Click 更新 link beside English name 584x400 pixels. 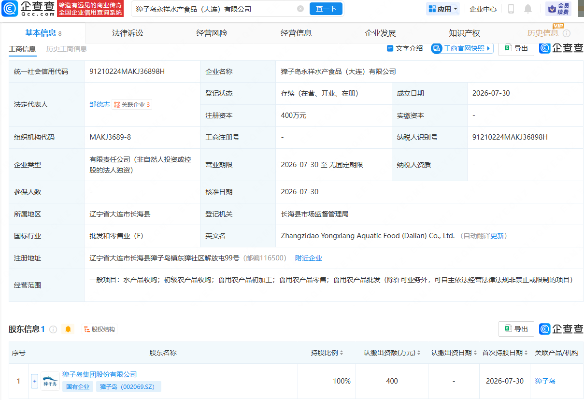click(498, 236)
